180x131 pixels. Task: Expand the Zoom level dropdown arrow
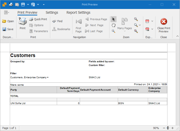[x=140, y=25]
